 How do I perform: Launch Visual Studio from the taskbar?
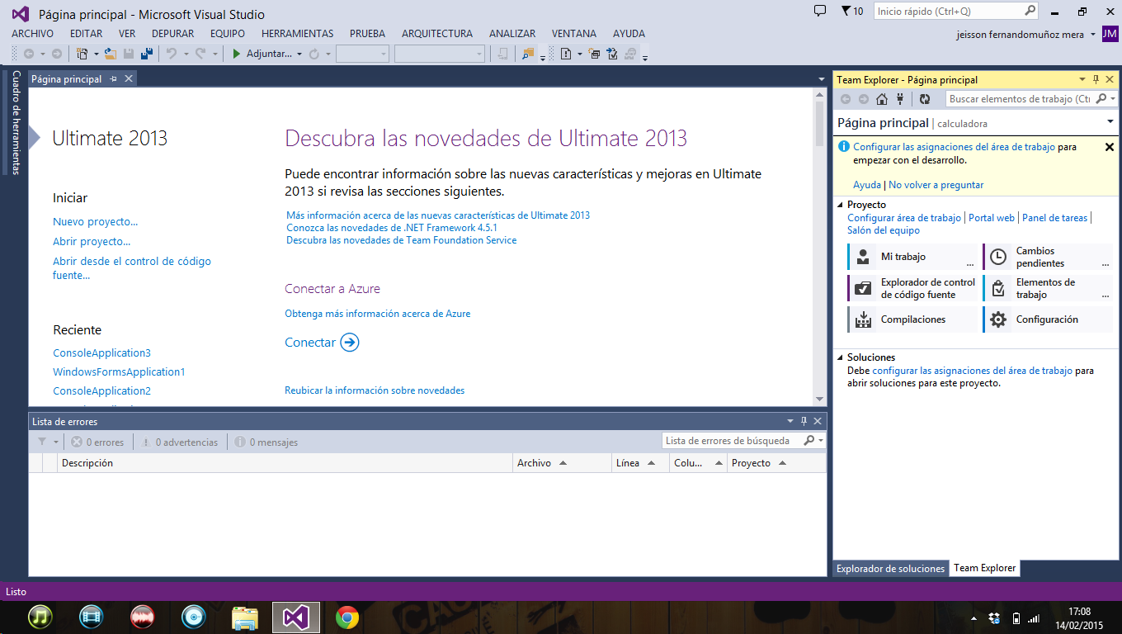295,617
